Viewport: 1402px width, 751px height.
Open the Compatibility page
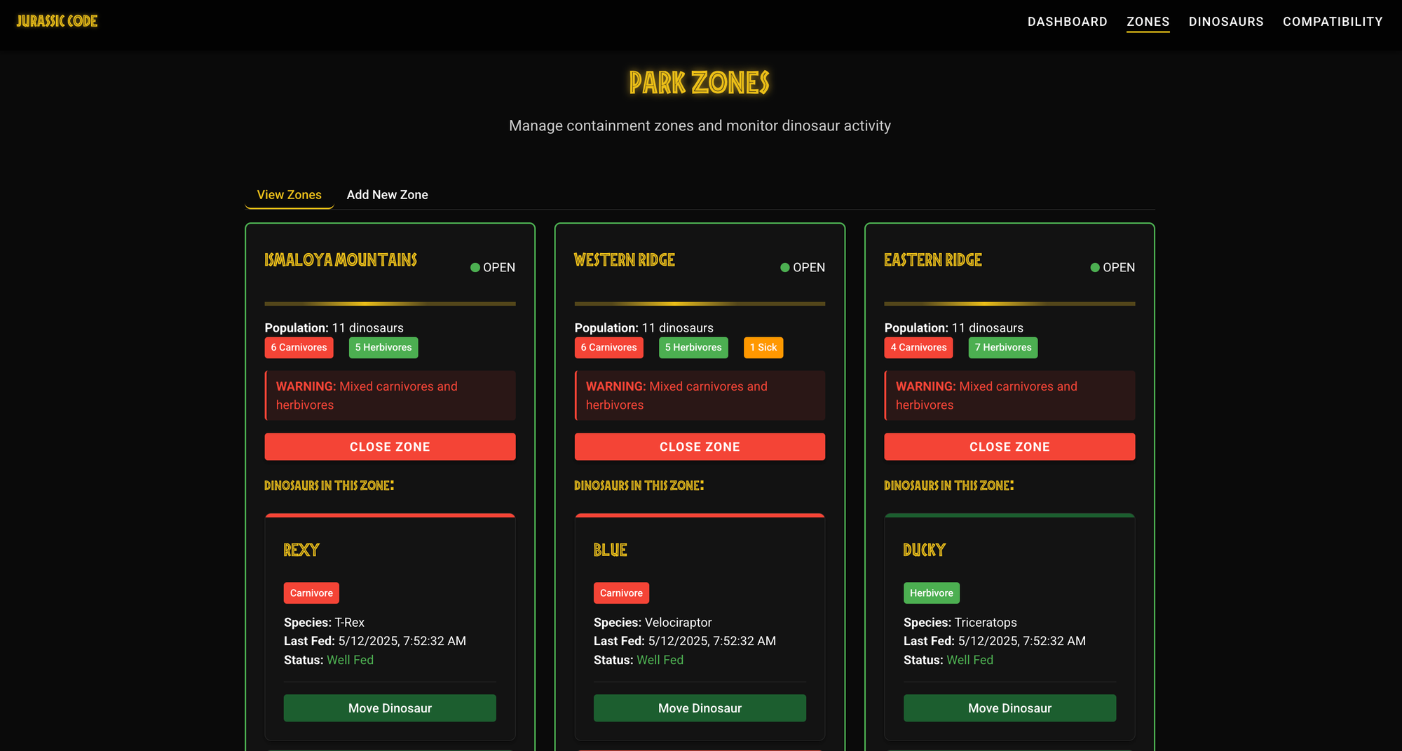pyautogui.click(x=1333, y=22)
